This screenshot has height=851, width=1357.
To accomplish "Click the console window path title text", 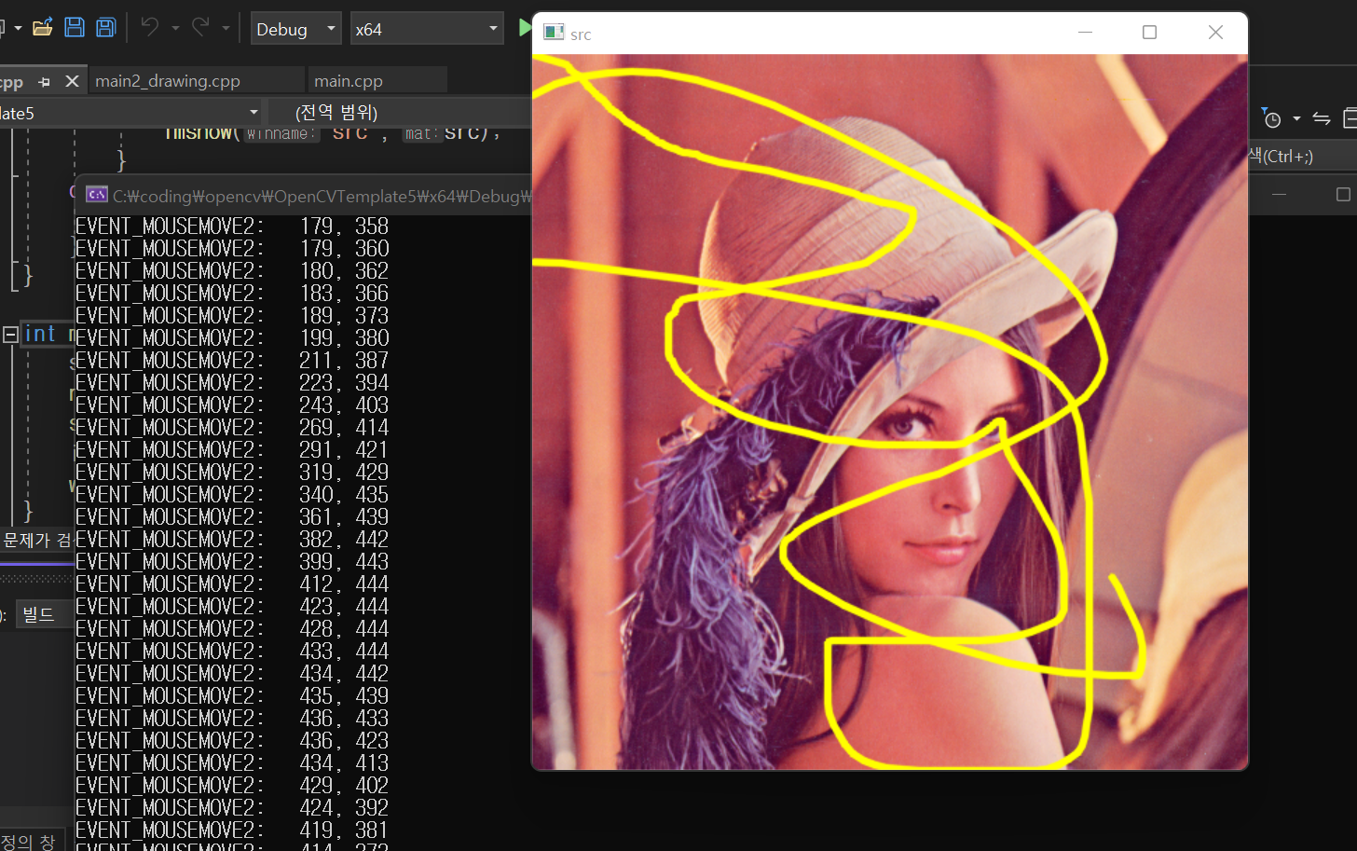I will pos(322,196).
